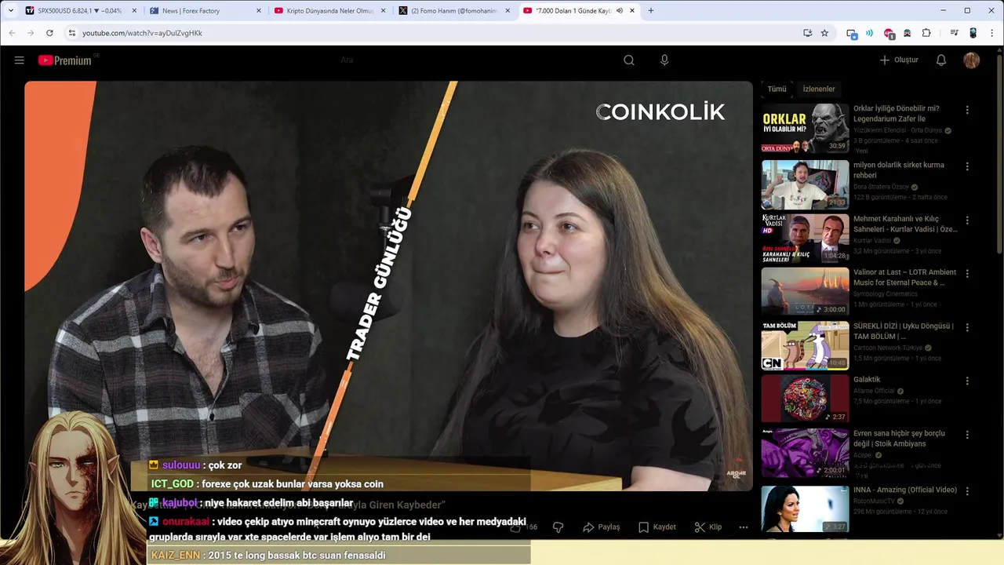
Task: Open the Galaktik video thumbnail
Action: pos(805,399)
